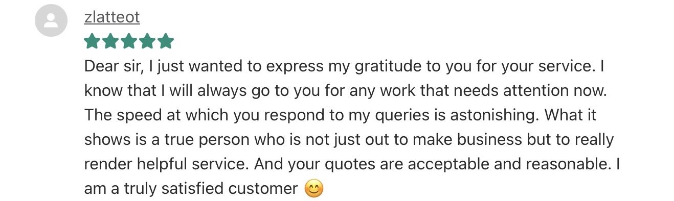
Task: Click the fifth and last rating star
Action: pyautogui.click(x=166, y=41)
